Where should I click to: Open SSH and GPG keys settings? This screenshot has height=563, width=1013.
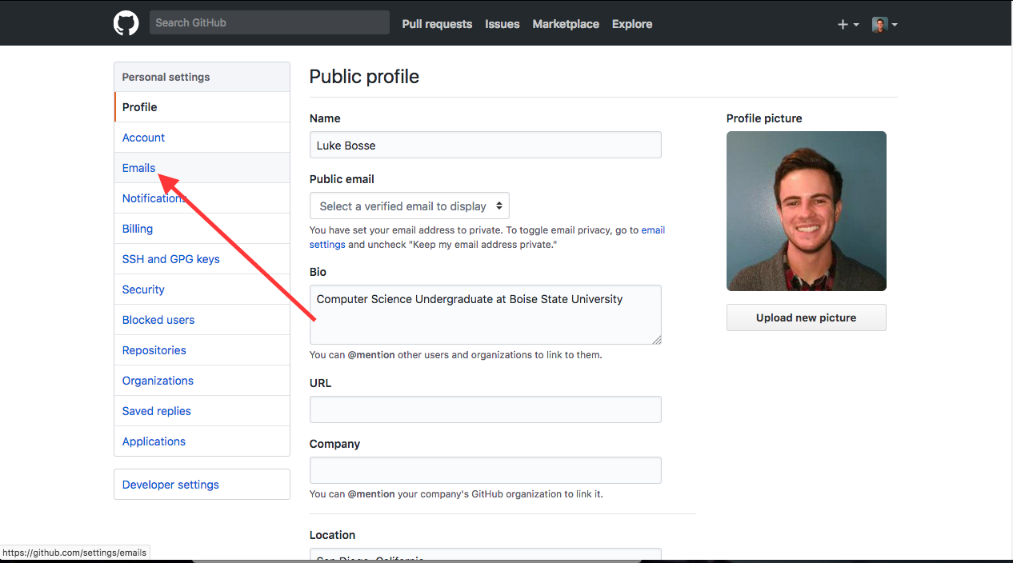tap(202, 259)
